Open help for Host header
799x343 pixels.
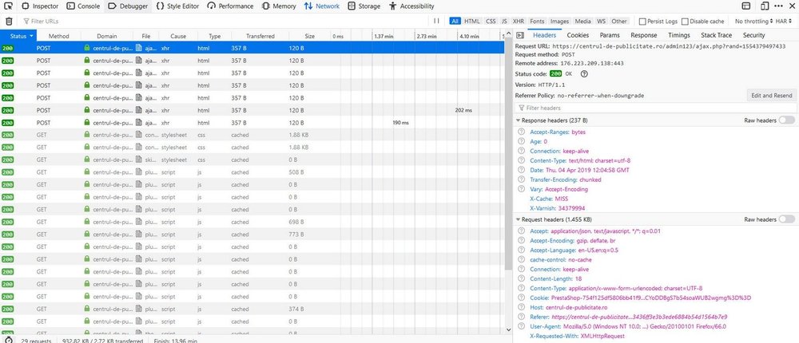click(x=521, y=307)
